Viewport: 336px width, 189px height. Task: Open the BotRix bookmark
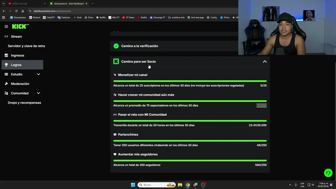101,18
